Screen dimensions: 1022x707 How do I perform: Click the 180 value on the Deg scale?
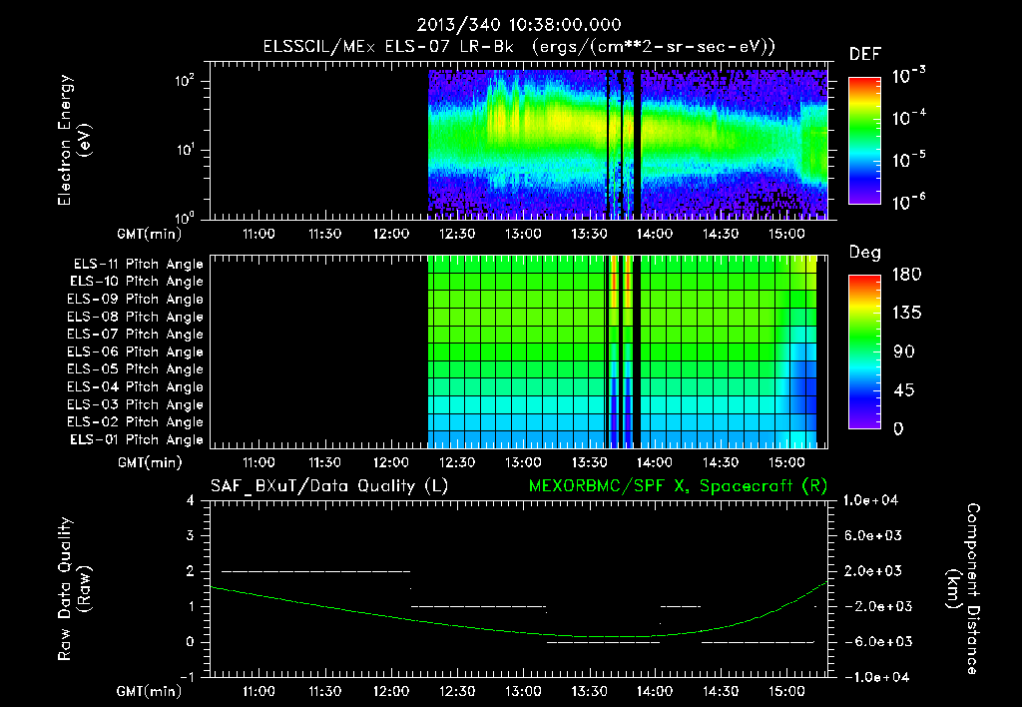(906, 275)
